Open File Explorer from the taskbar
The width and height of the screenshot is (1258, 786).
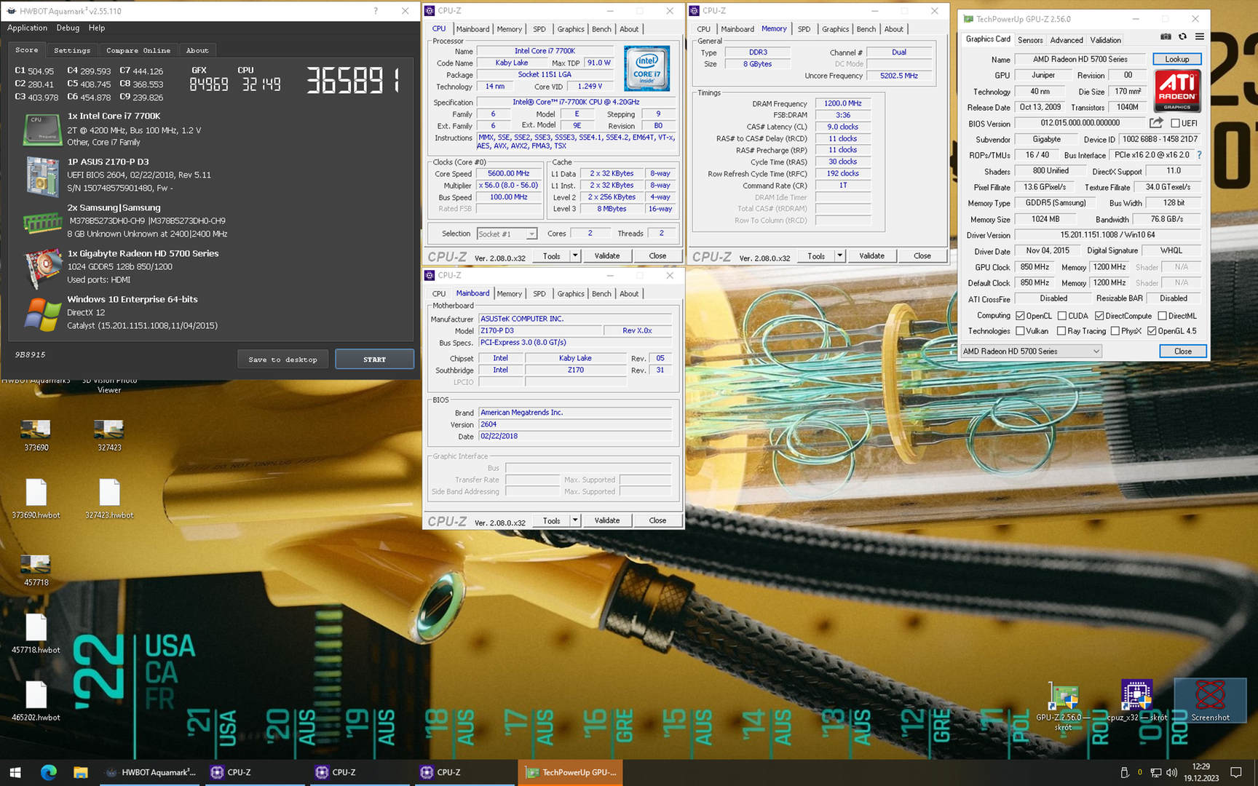tap(80, 772)
